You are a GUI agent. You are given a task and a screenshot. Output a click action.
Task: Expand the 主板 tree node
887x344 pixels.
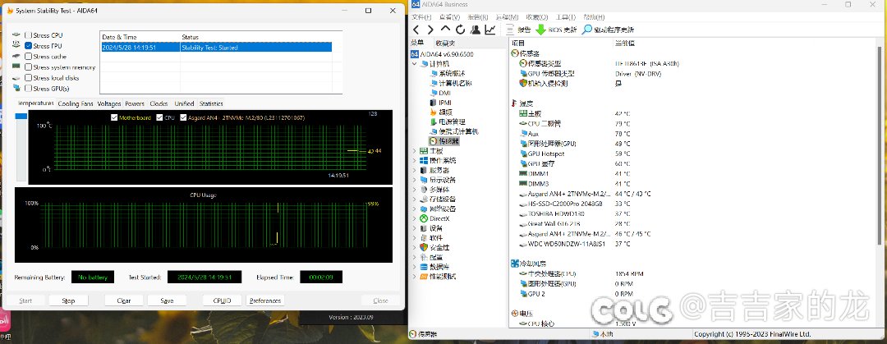(415, 151)
